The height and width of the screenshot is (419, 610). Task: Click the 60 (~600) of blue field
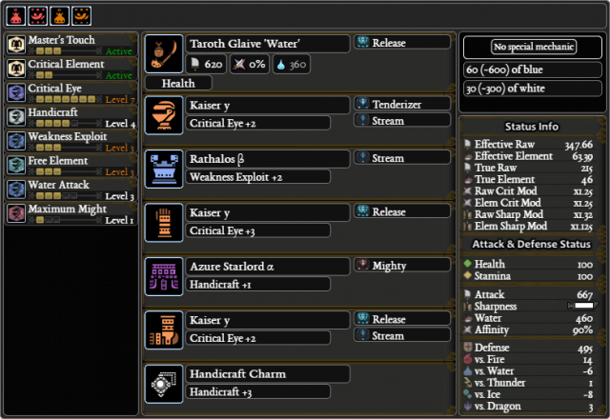click(x=532, y=70)
